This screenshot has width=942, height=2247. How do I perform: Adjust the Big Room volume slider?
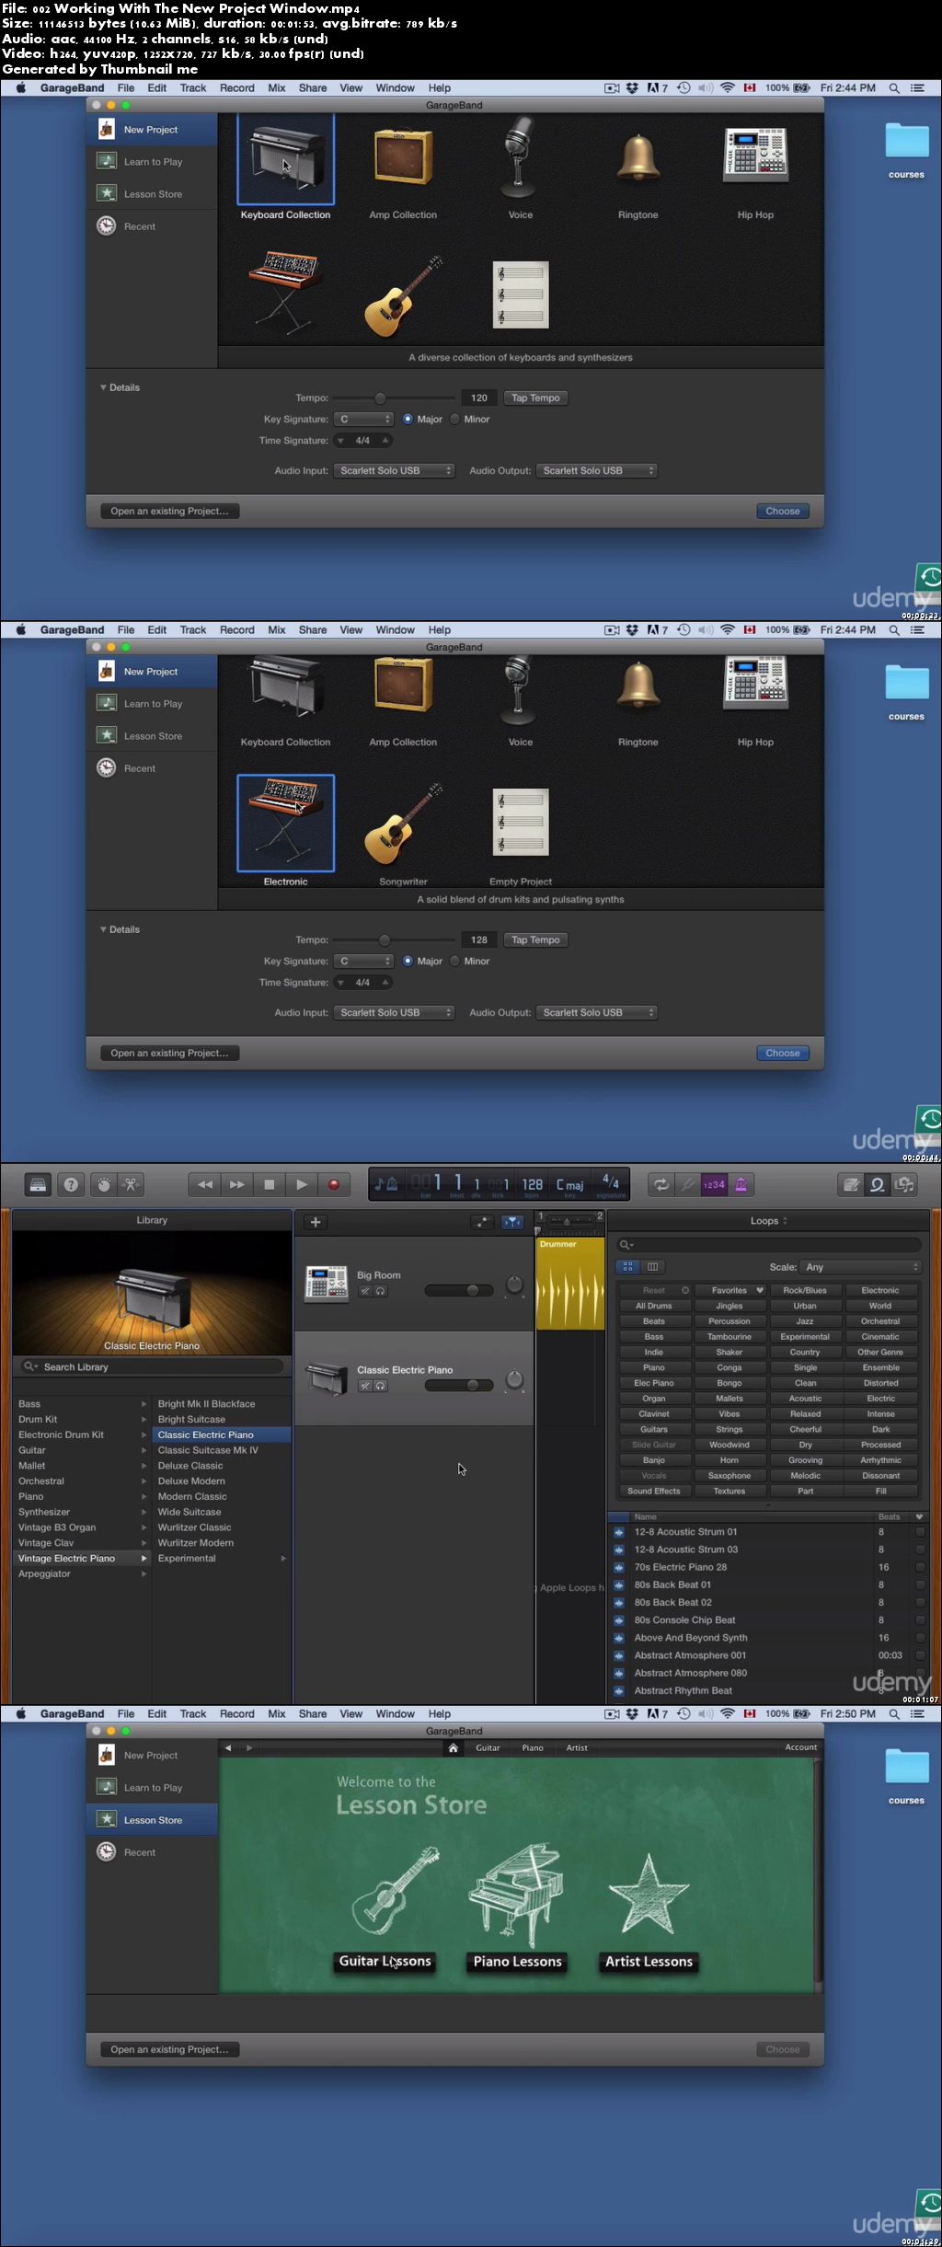(458, 1291)
